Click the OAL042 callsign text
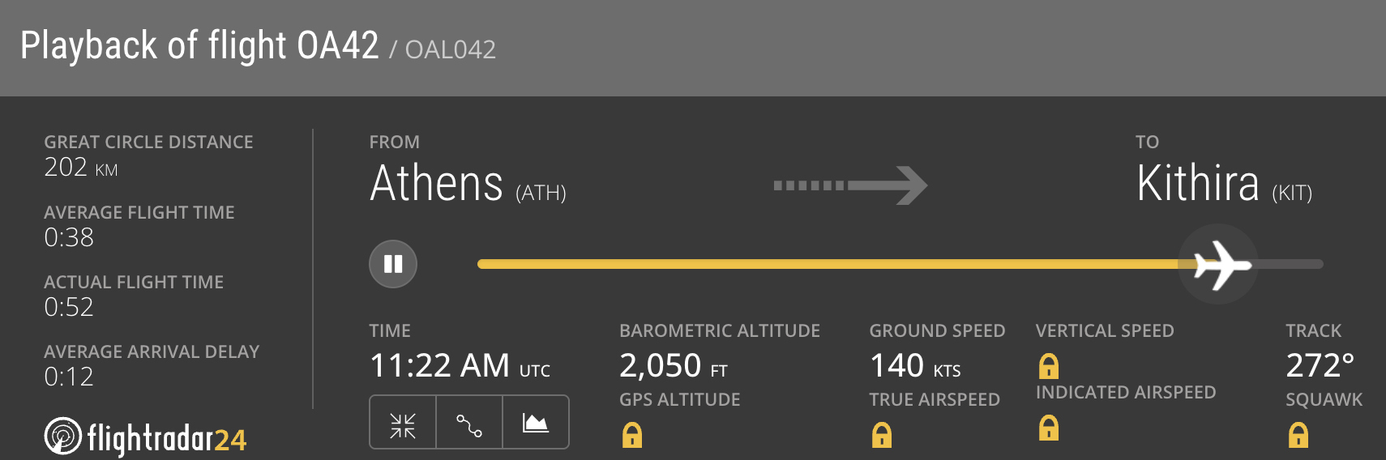 (450, 50)
